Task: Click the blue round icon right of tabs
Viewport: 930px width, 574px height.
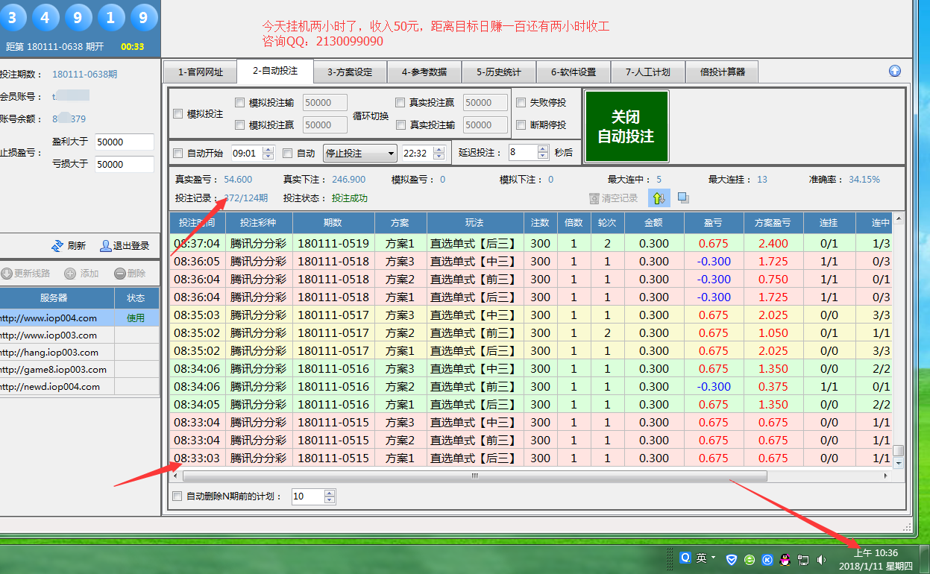Action: [895, 72]
